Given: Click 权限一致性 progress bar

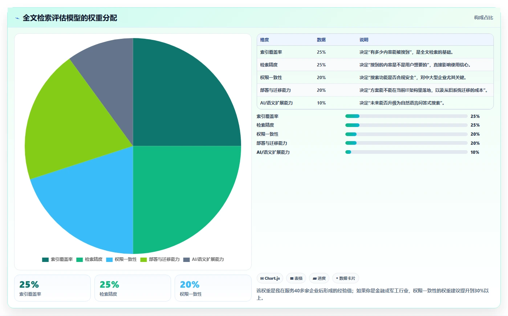Looking at the screenshot, I should tap(406, 134).
